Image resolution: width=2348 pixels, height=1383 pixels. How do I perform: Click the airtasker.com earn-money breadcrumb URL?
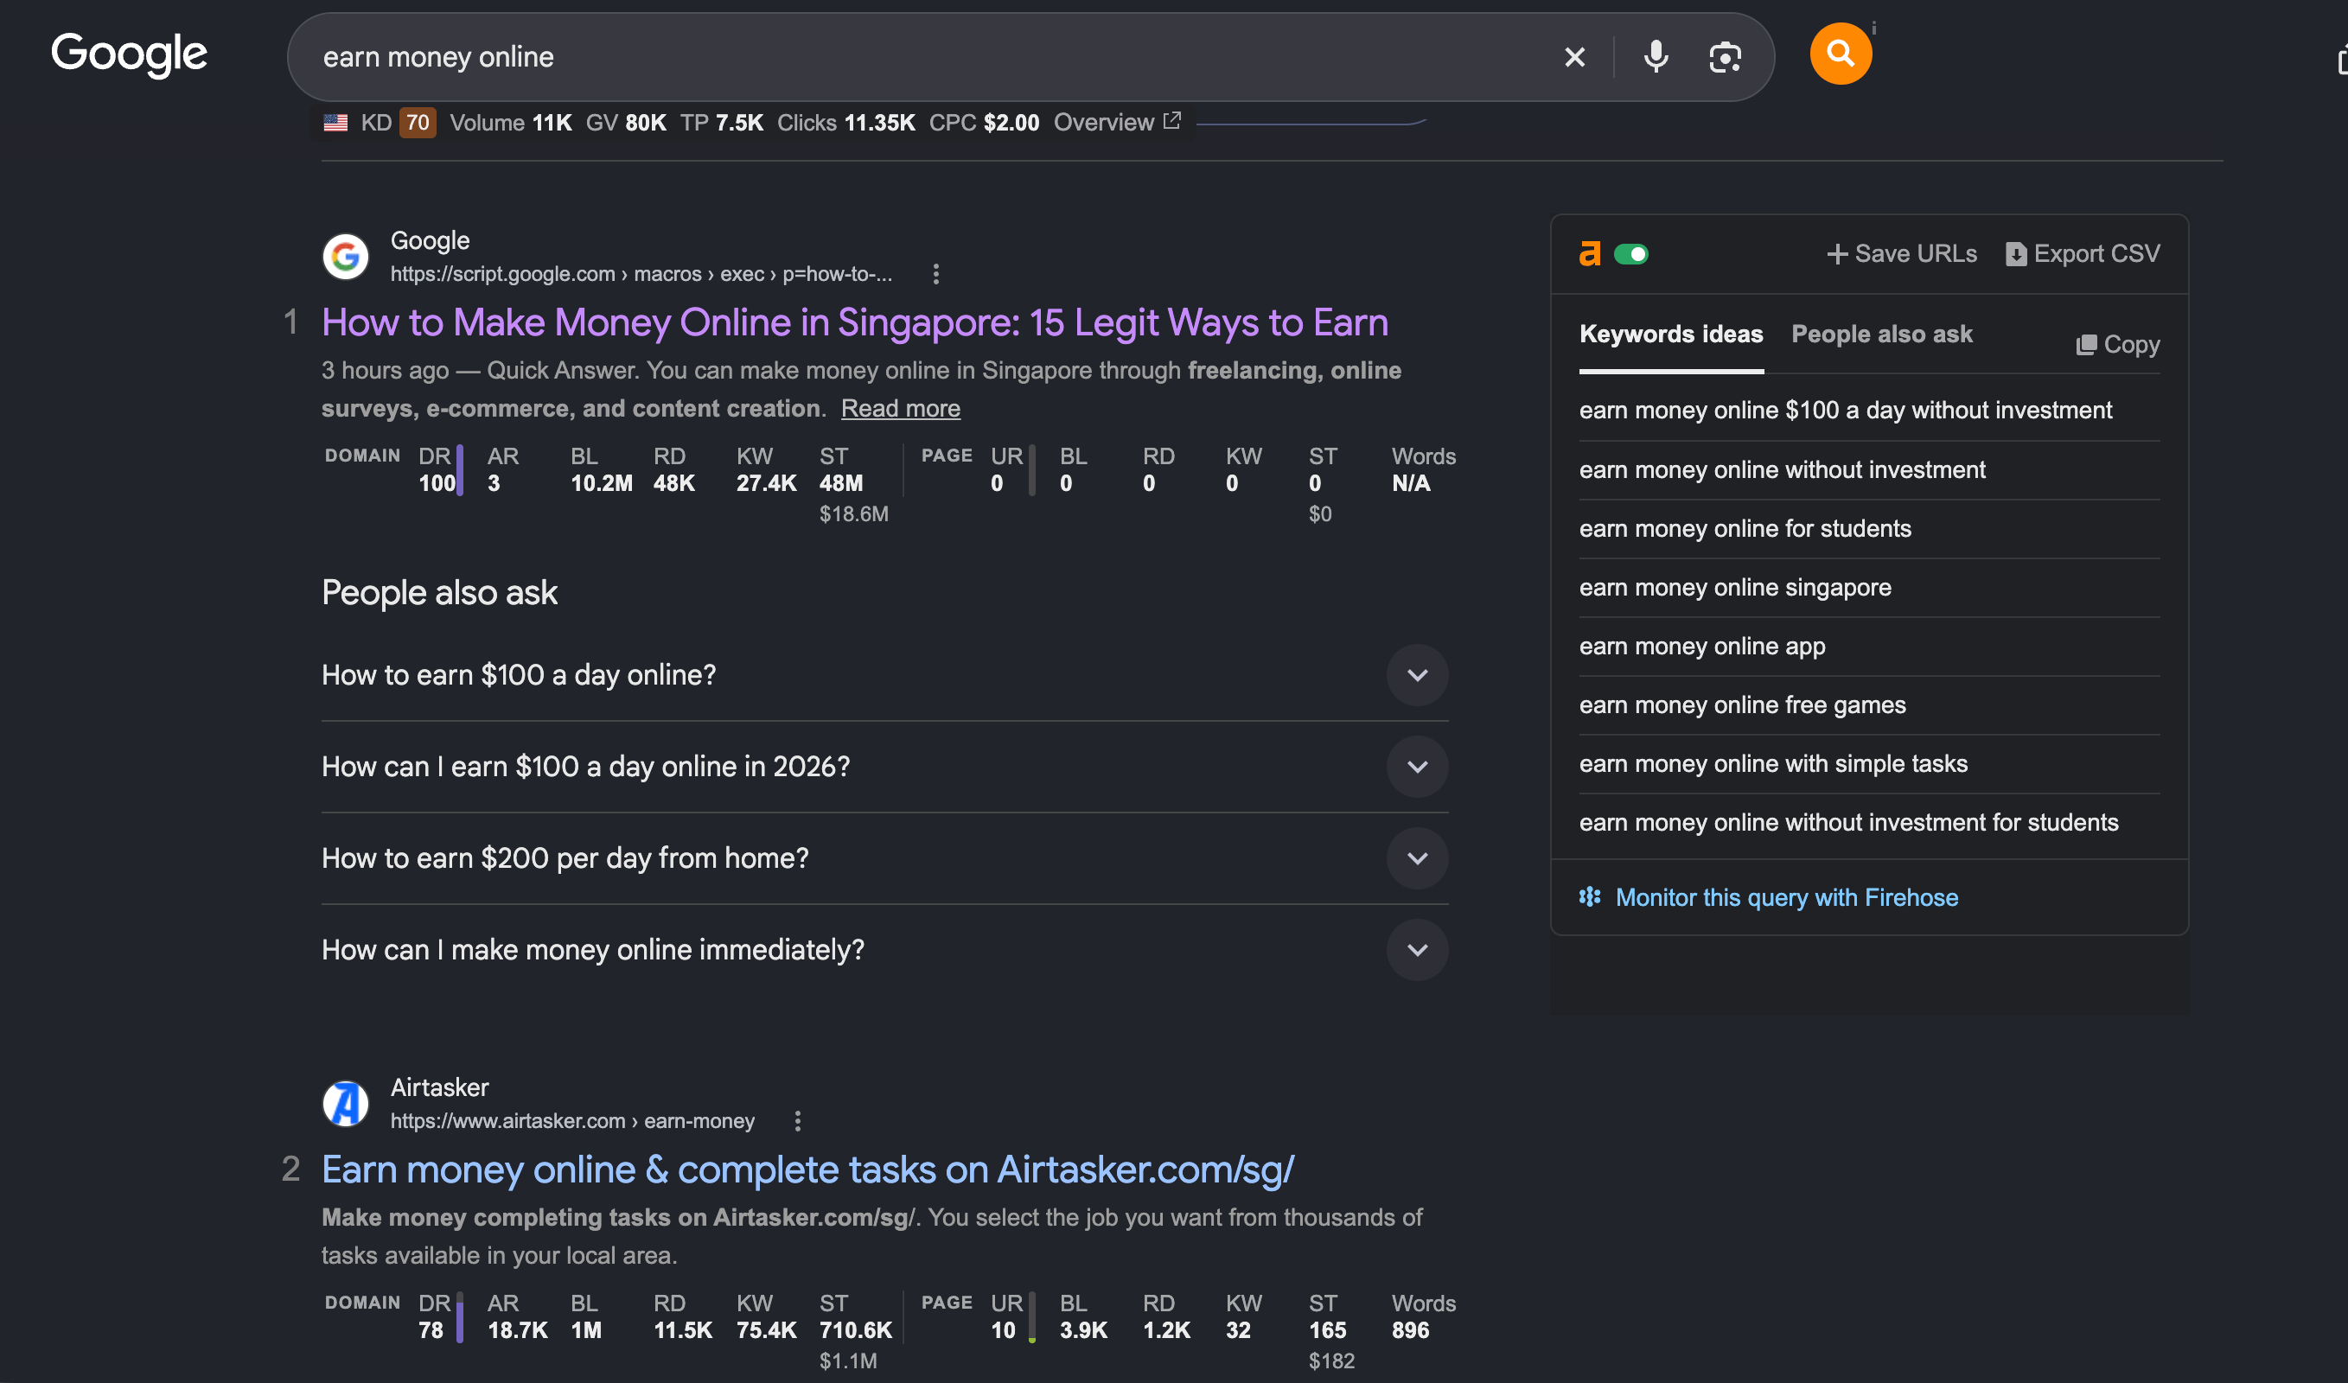pyautogui.click(x=572, y=1121)
